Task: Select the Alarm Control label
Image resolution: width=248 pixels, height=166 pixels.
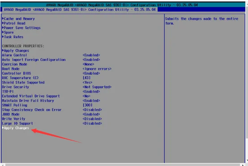Action: click(14, 55)
